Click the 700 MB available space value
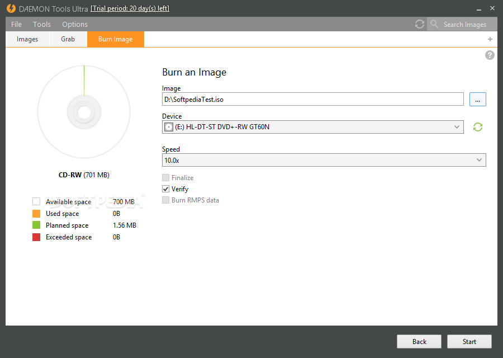 (124, 201)
